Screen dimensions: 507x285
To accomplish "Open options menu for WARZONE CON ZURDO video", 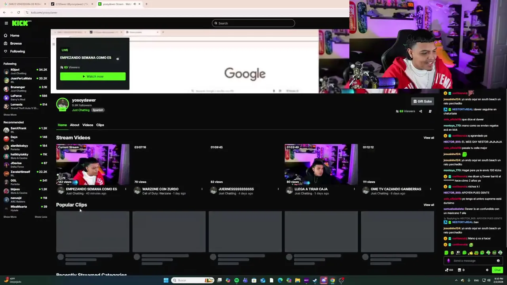I will tap(202, 189).
